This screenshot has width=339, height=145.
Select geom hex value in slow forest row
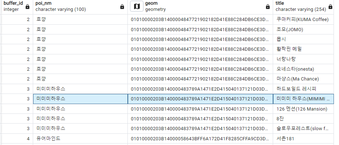tap(200, 128)
